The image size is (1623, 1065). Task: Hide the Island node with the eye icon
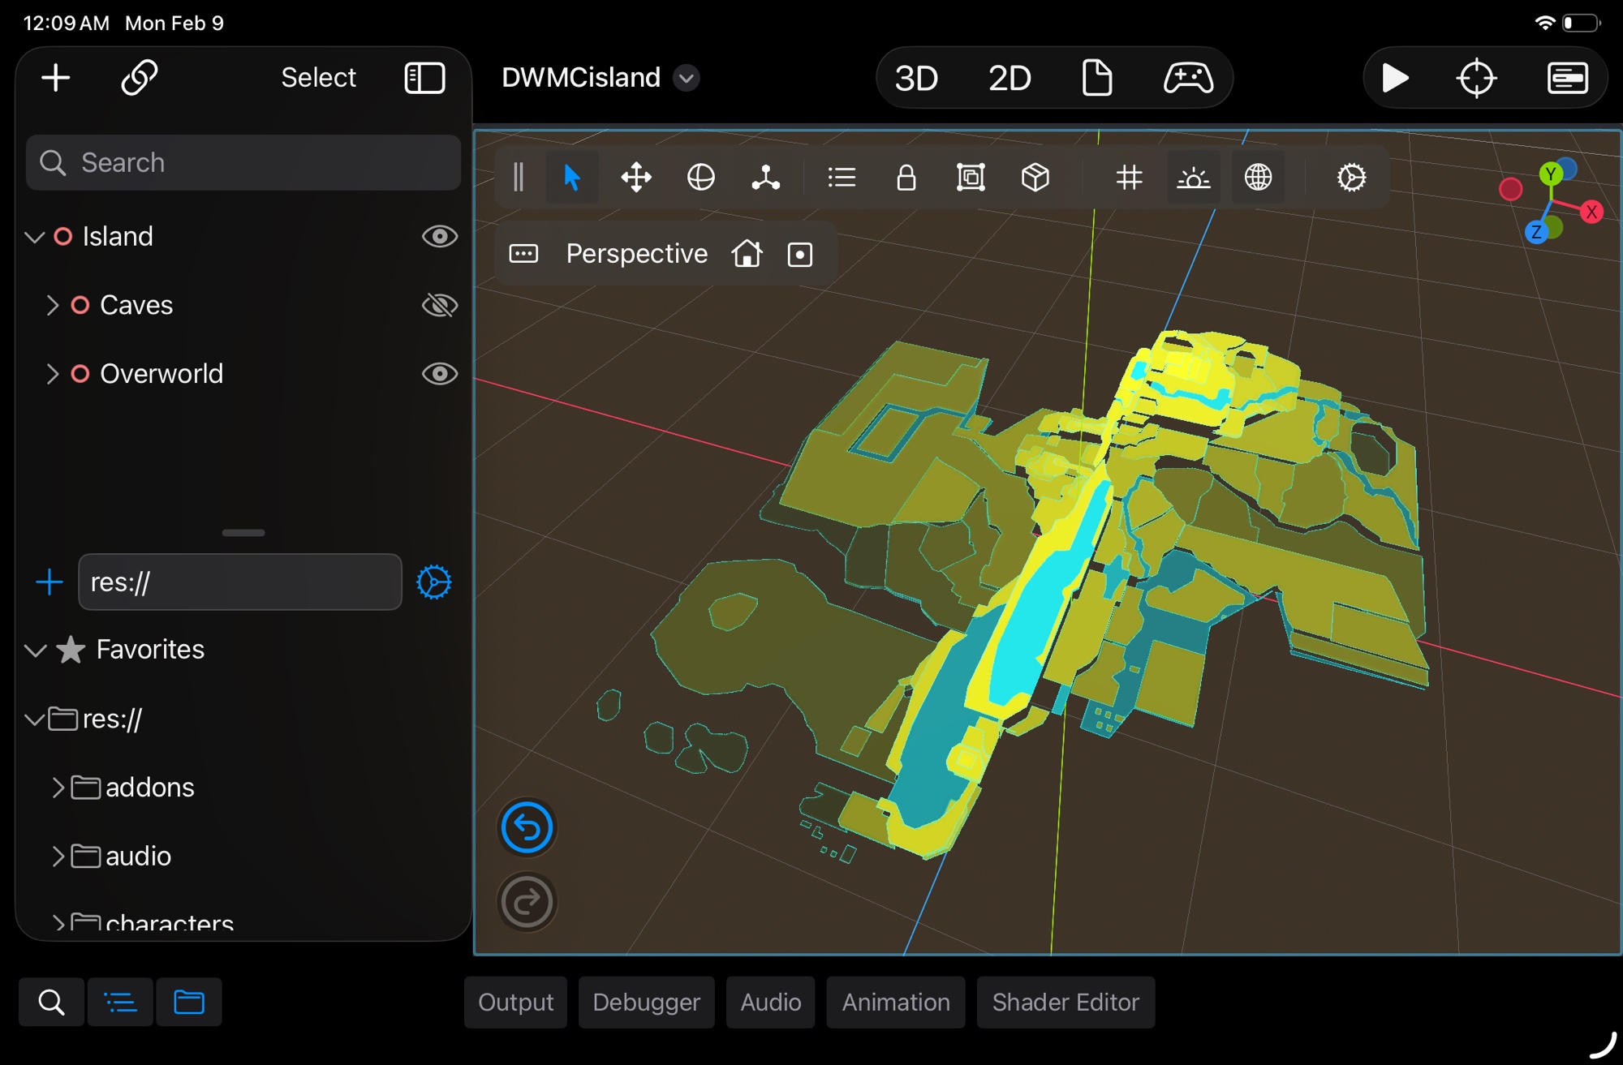coord(439,236)
